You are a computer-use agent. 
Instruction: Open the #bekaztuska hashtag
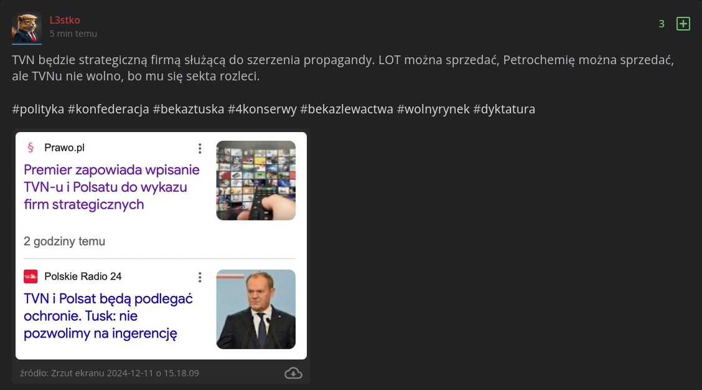[189, 109]
